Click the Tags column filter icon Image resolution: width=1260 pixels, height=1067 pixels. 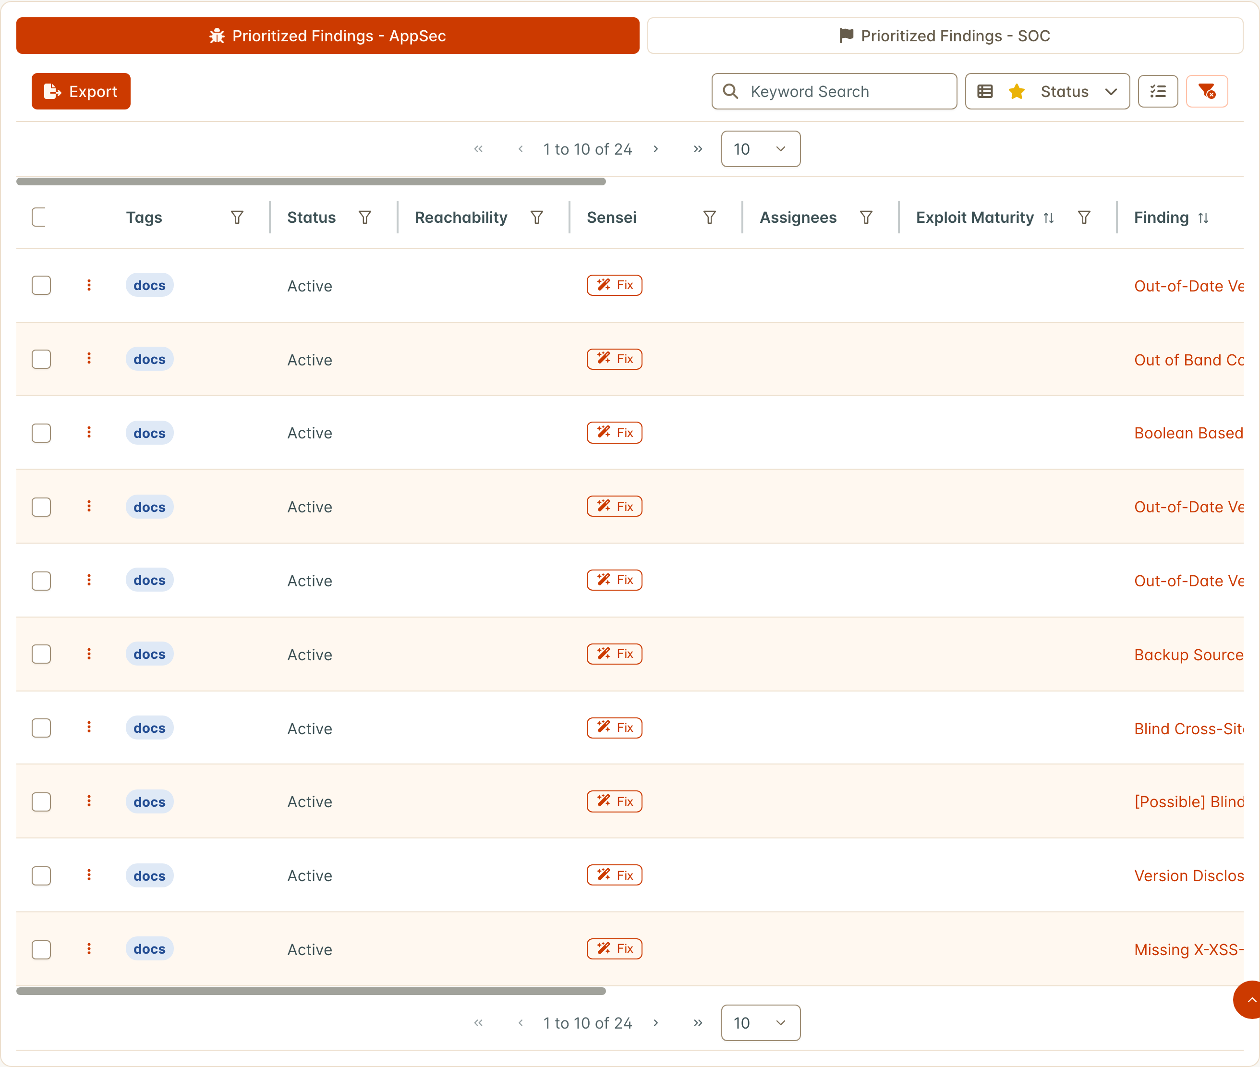tap(237, 217)
